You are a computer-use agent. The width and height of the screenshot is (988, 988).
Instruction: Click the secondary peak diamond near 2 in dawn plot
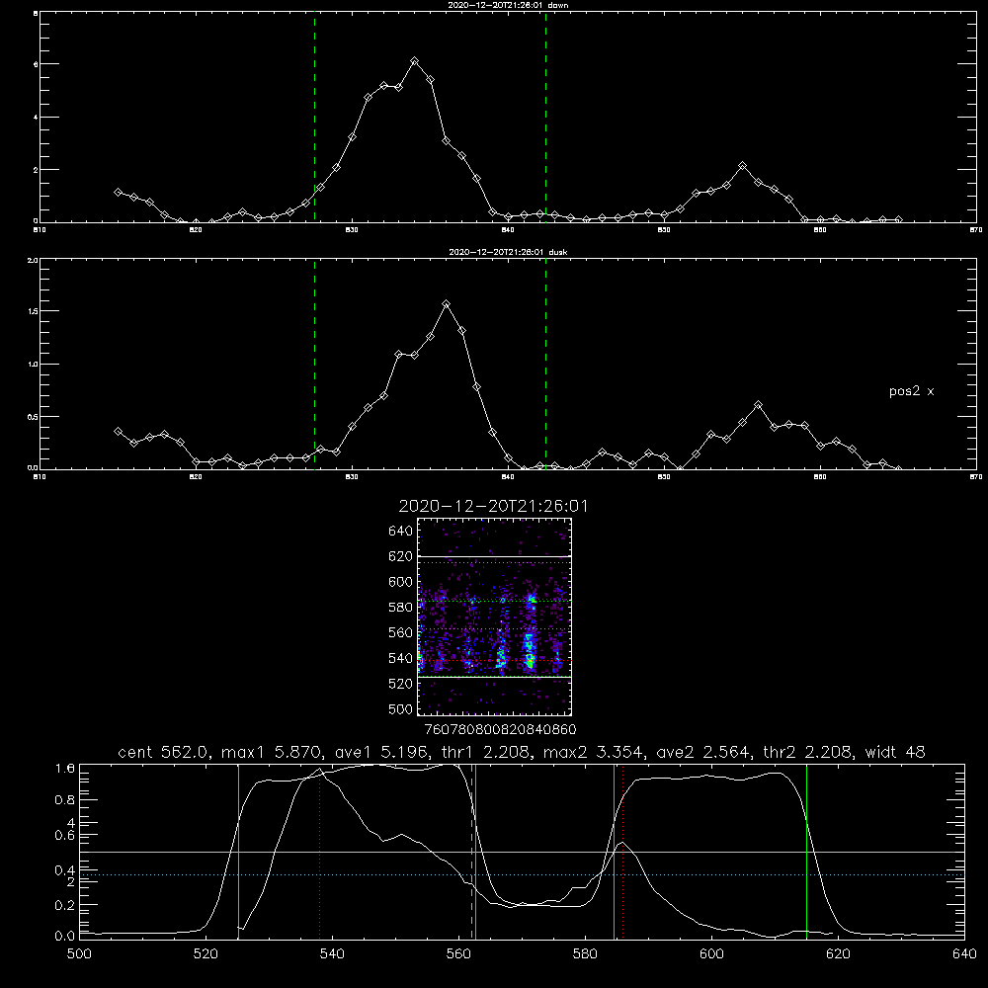(743, 166)
